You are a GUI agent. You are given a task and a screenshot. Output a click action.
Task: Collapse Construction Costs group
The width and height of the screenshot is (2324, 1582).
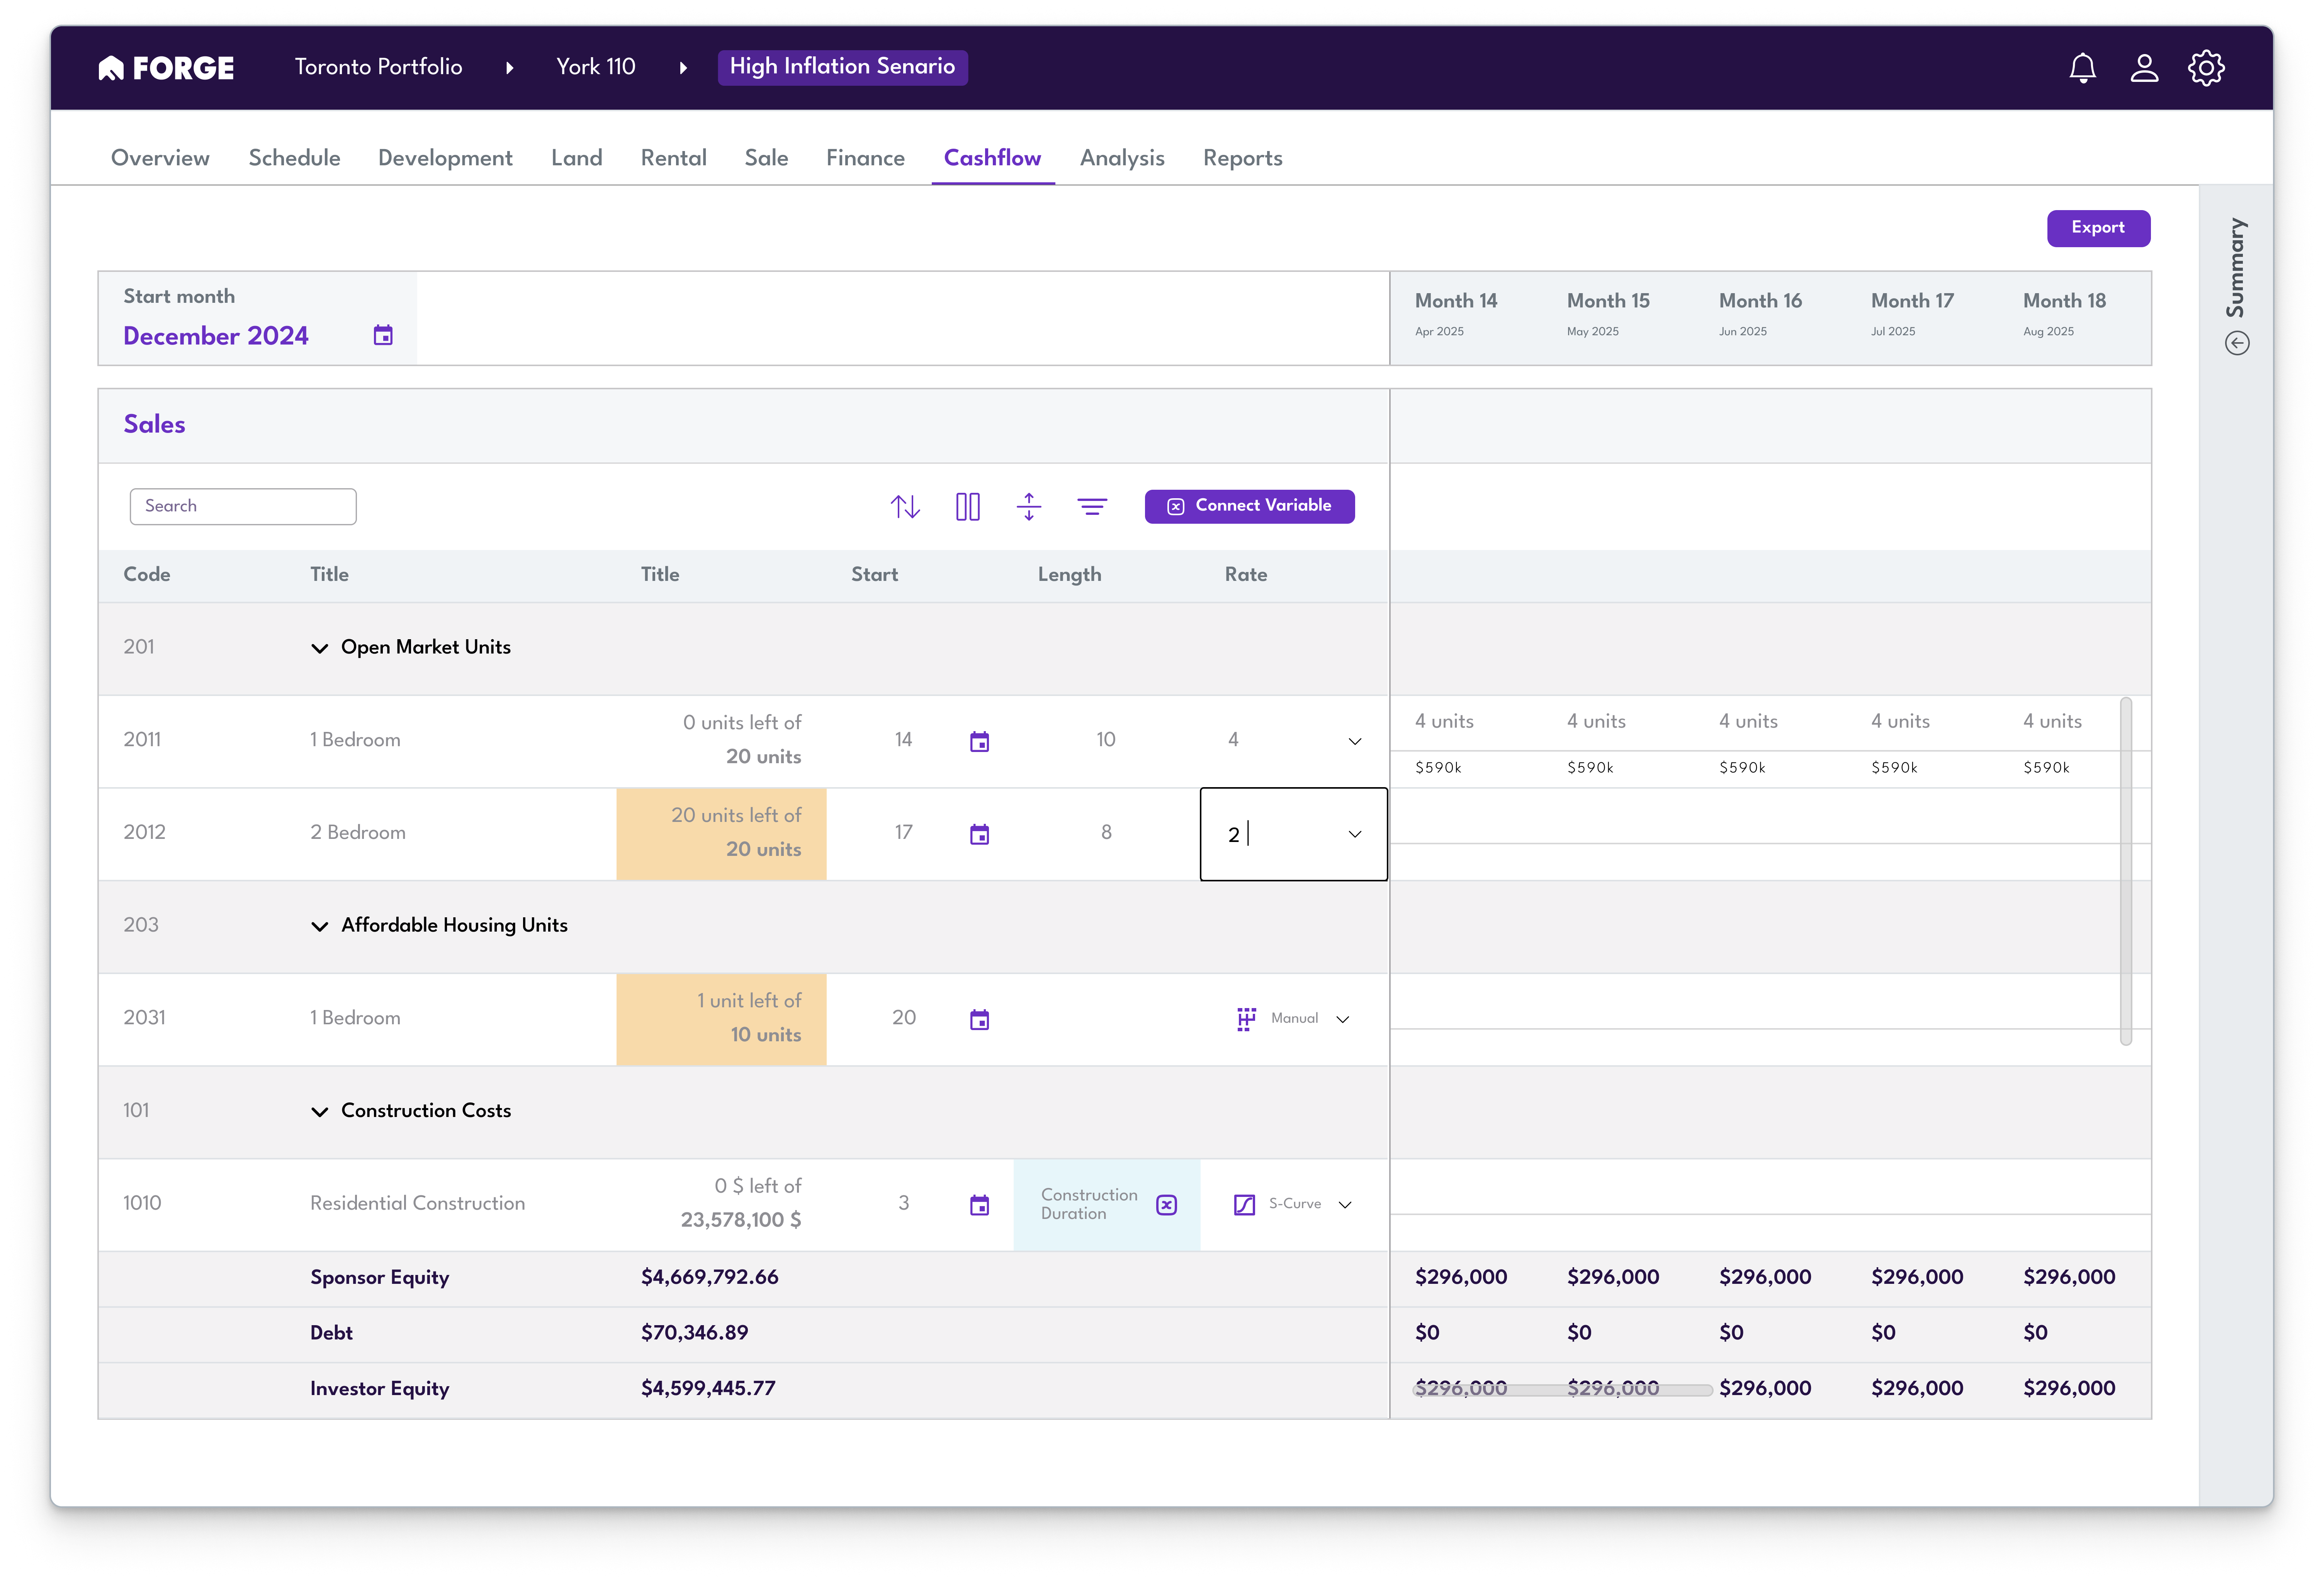click(x=320, y=1112)
